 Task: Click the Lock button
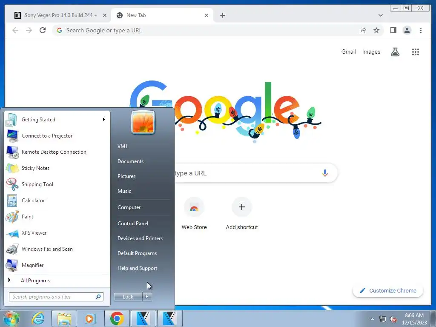[x=128, y=297]
